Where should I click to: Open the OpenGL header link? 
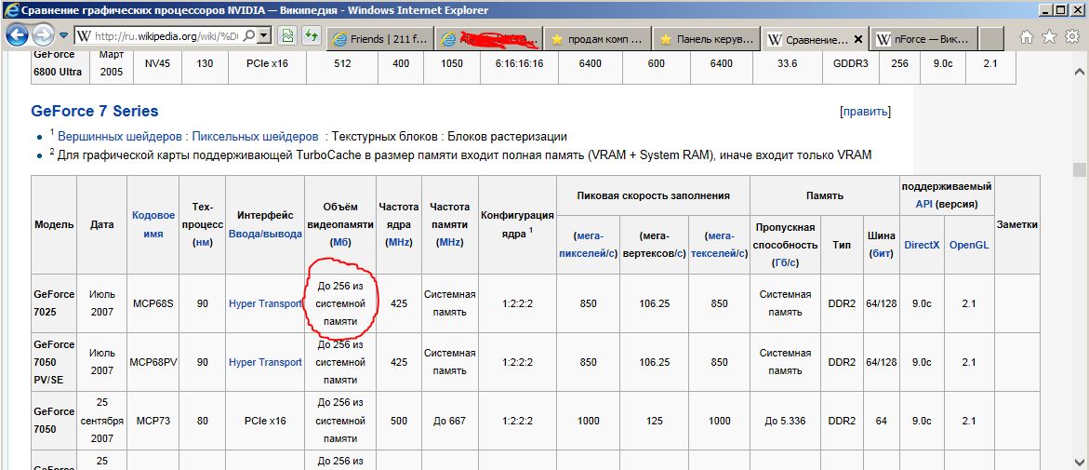tap(969, 245)
